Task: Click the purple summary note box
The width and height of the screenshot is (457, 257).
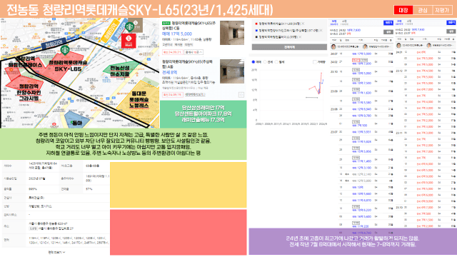Action: point(353,241)
